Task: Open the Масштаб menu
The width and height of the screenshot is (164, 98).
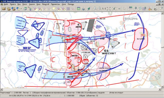Action: [46, 4]
